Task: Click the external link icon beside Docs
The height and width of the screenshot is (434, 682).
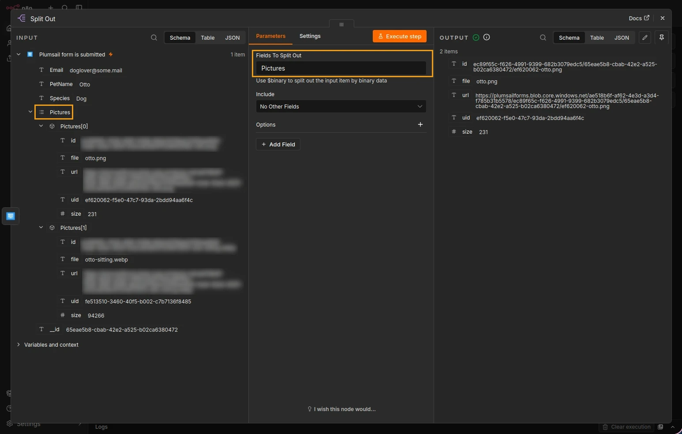Action: point(647,18)
